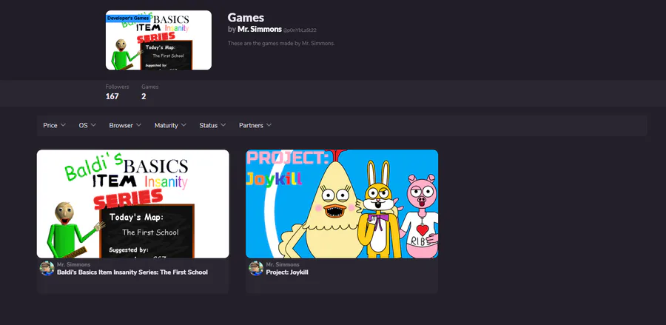Click Mr. Simmons avatar under Baldi's Basics card

(x=47, y=269)
